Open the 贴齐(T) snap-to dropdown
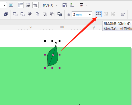Screen dimensions: 132x105 pos(50,5)
